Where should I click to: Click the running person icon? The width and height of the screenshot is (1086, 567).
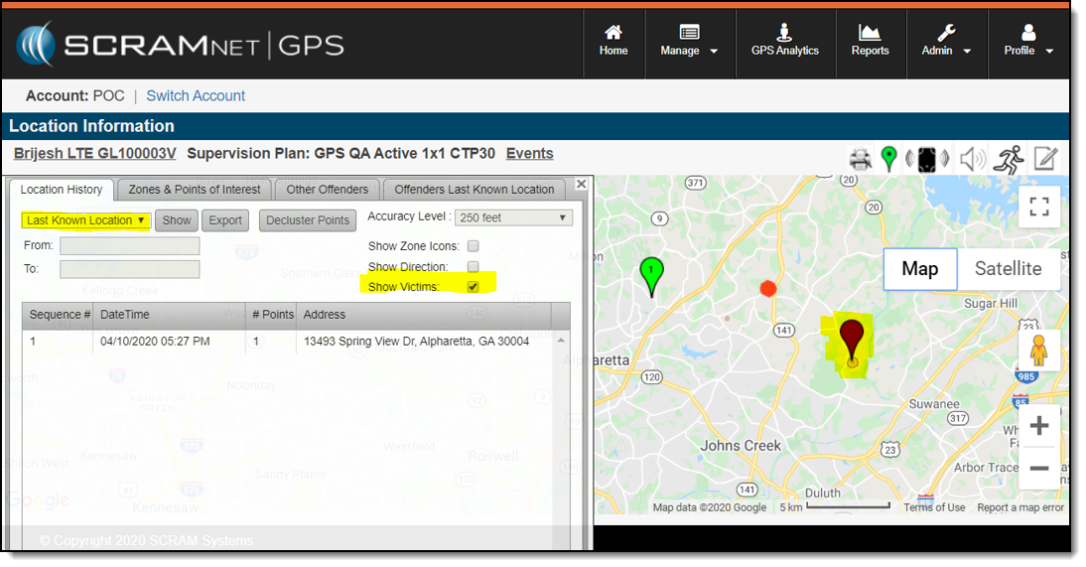[1008, 159]
